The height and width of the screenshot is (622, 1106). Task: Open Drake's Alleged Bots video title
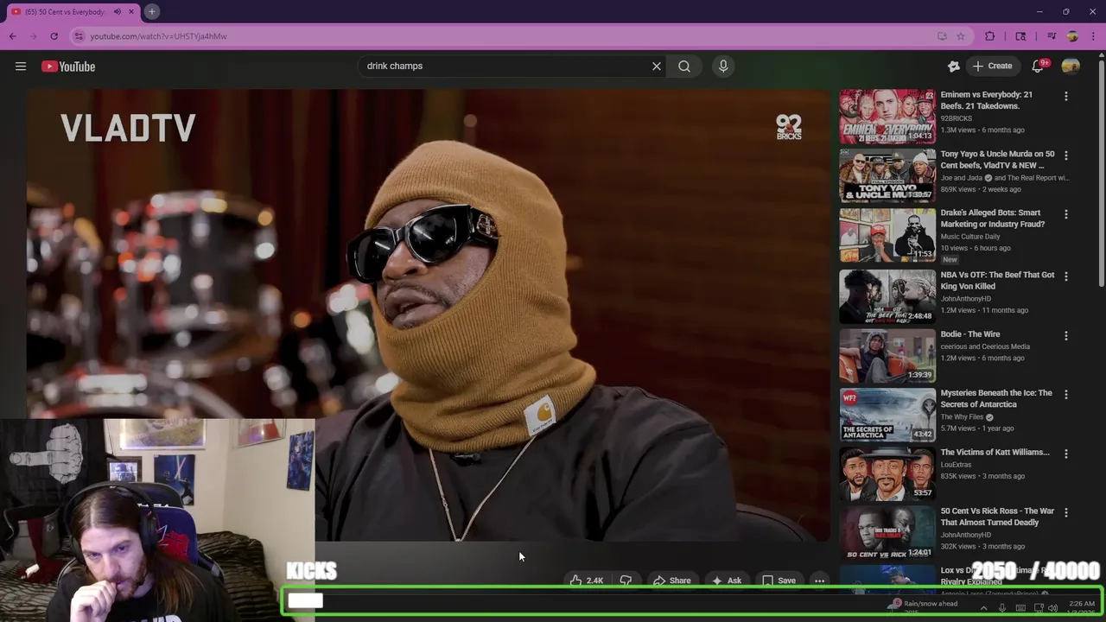point(992,218)
